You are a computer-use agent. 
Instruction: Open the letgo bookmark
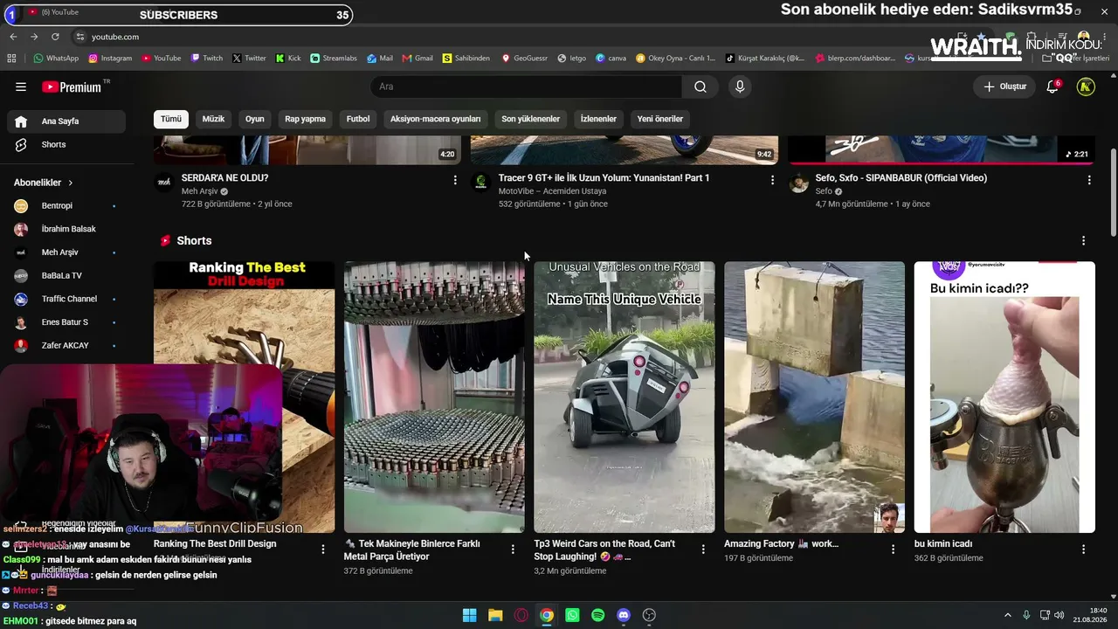pyautogui.click(x=571, y=59)
